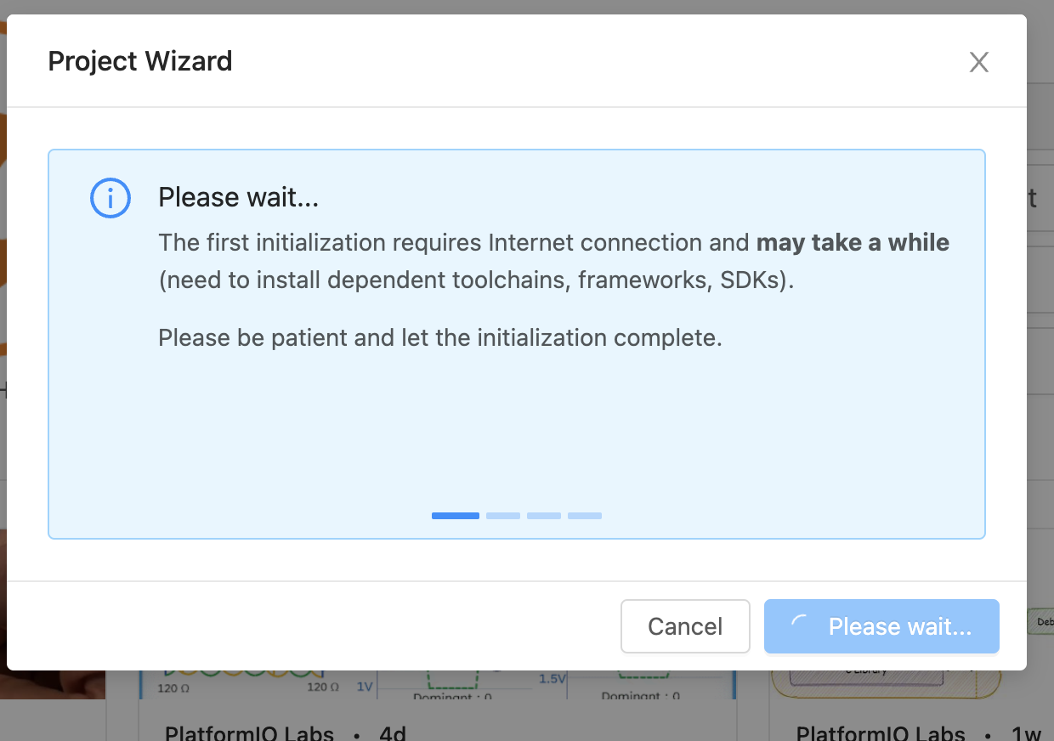1054x741 pixels.
Task: Click the bold 'may take a while' text
Action: coord(853,243)
